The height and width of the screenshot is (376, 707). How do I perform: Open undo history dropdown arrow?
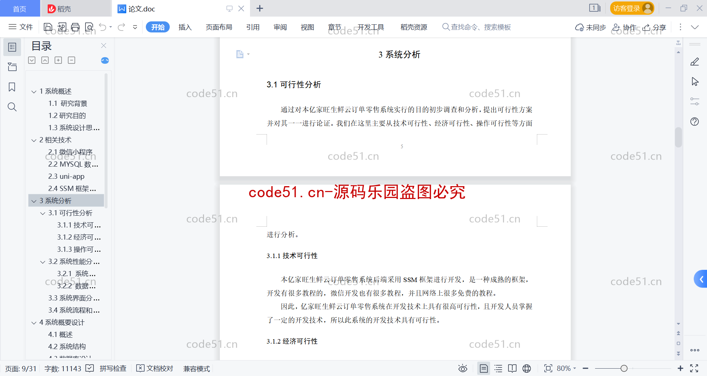coord(110,27)
